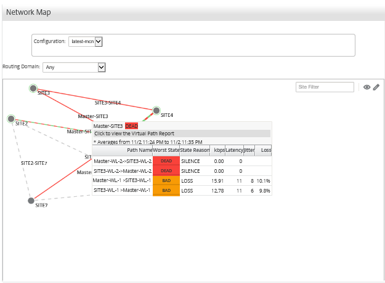Viewport: 385px width, 283px height.
Task: Sort by Loss column header
Action: pos(264,150)
